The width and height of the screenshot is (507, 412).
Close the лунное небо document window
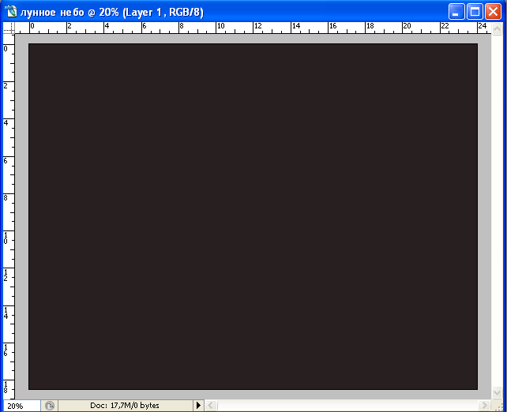click(x=493, y=12)
